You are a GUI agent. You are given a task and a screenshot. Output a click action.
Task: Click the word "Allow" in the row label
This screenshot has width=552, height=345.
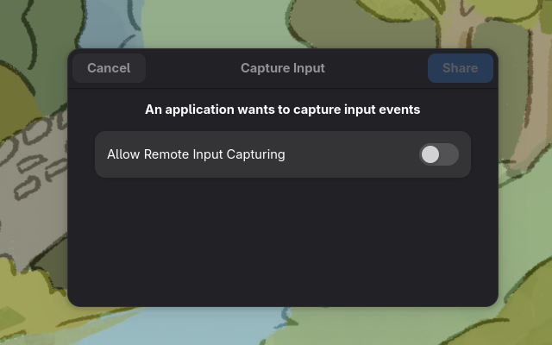tap(123, 154)
